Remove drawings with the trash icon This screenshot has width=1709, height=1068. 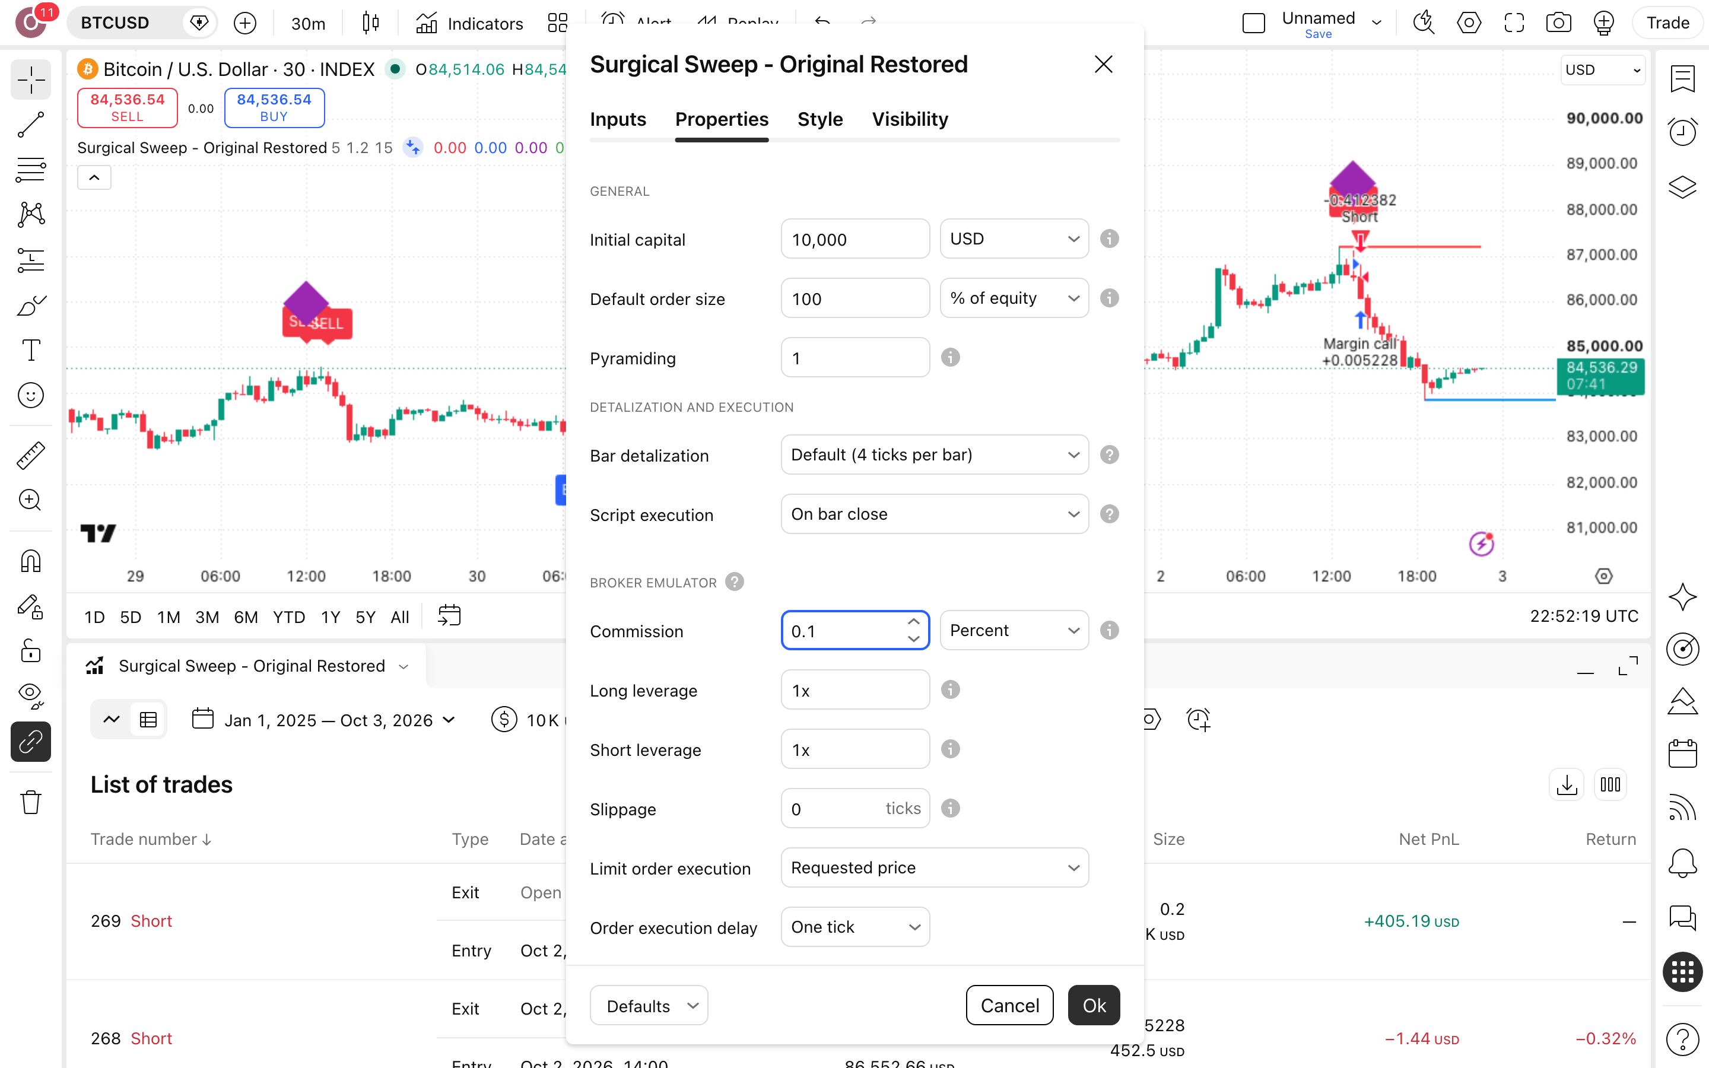coord(30,802)
